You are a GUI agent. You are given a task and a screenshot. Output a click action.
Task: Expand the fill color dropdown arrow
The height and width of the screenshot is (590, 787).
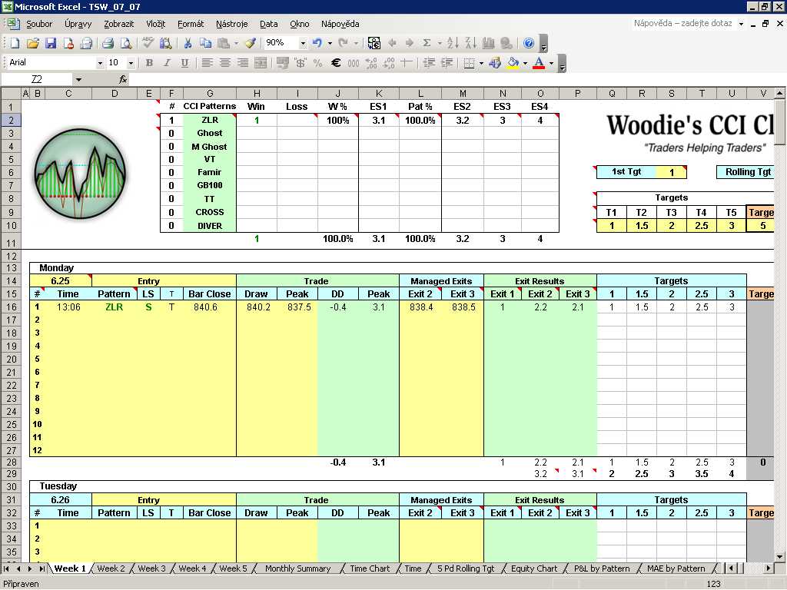coord(525,63)
